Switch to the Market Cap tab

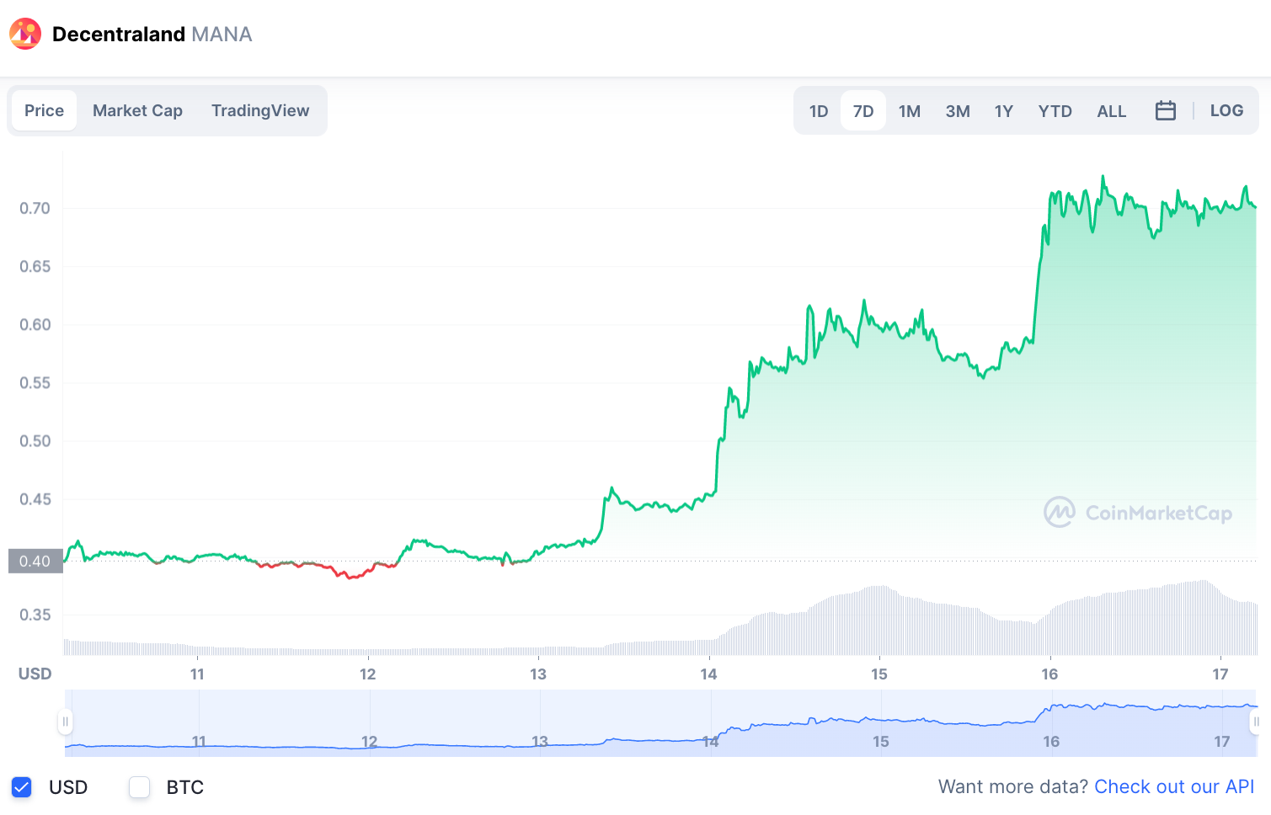pyautogui.click(x=137, y=110)
